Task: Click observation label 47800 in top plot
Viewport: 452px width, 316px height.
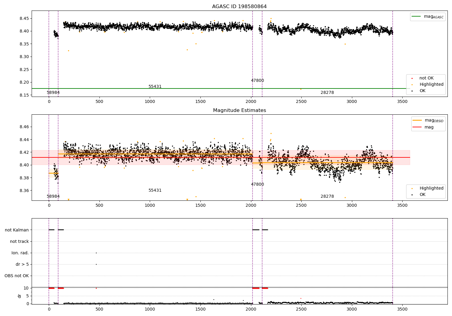Action: (257, 81)
